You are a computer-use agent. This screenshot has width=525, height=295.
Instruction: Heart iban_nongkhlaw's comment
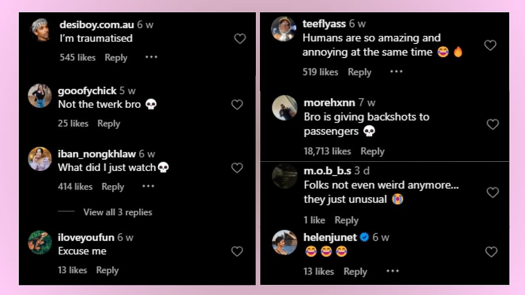(237, 168)
